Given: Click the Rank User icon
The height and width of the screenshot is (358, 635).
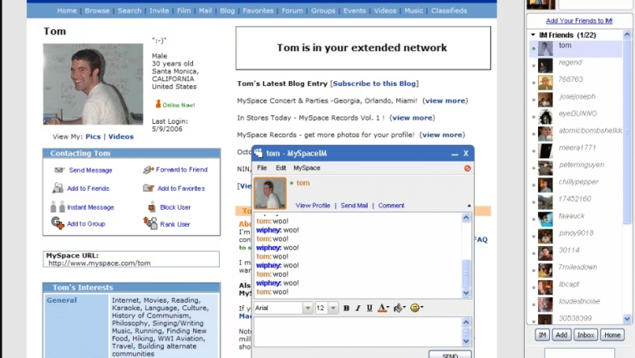Looking at the screenshot, I should coord(150,223).
